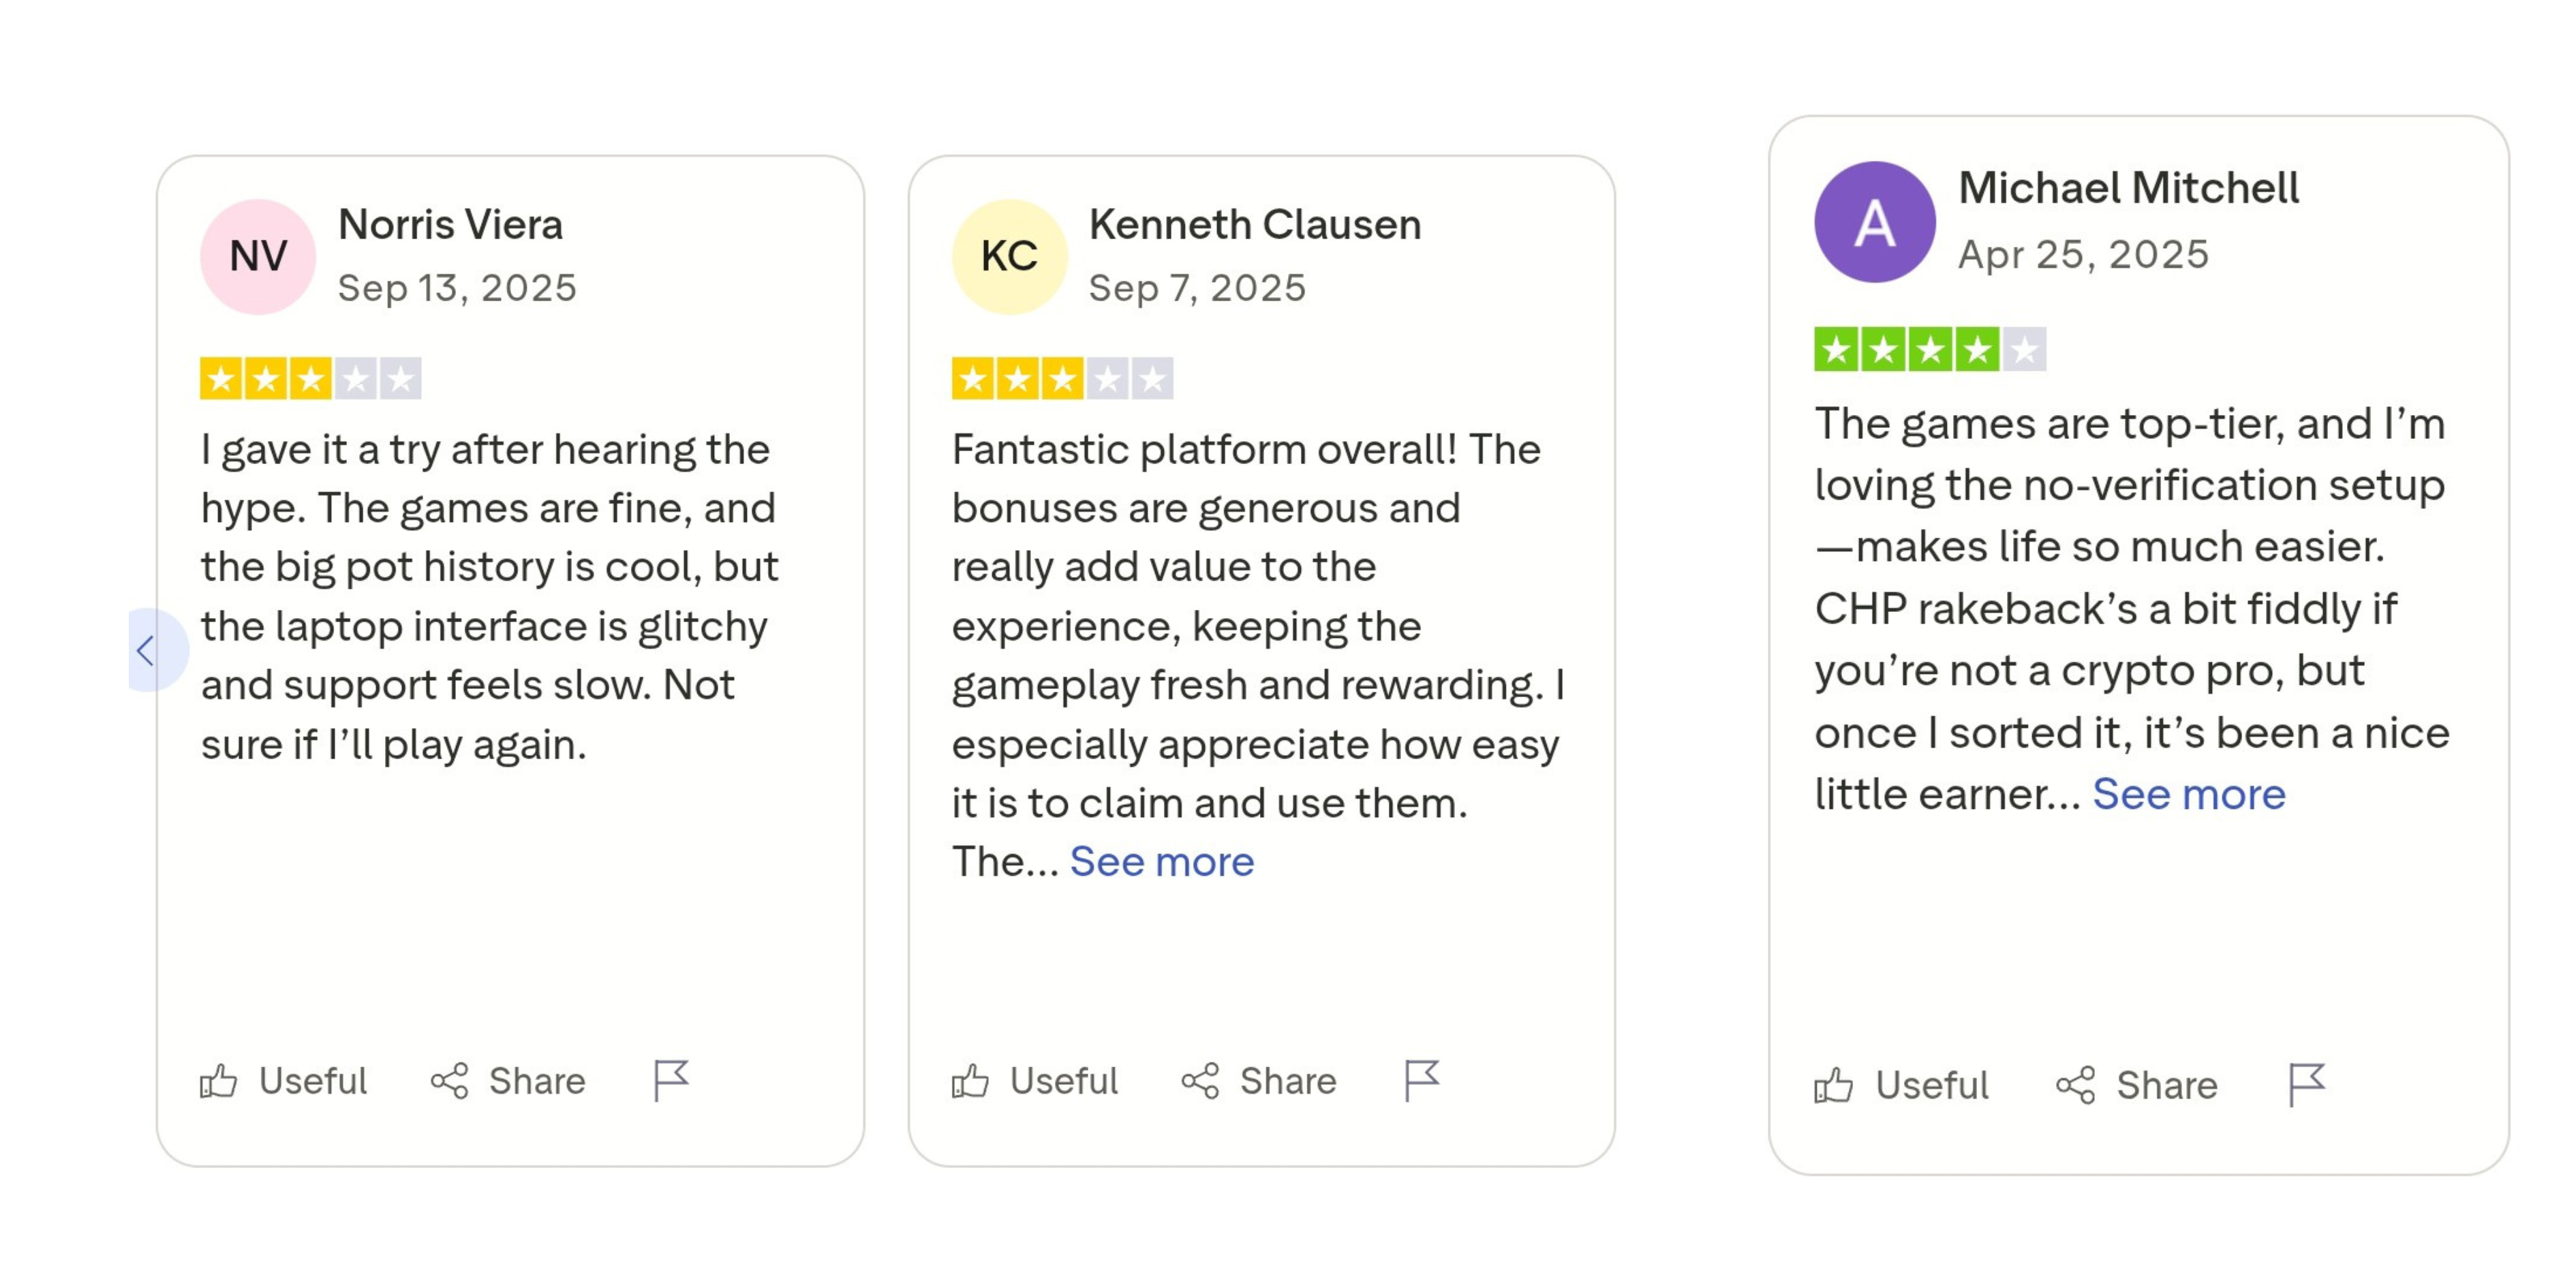The width and height of the screenshot is (2576, 1288).
Task: Click the previous reviews carousel arrow
Action: pos(150,650)
